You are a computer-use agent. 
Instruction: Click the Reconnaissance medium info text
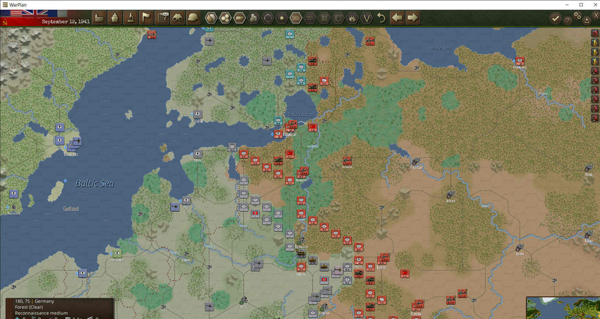[41, 313]
